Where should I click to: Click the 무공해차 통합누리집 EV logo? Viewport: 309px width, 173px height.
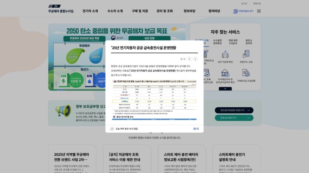[x=61, y=9]
